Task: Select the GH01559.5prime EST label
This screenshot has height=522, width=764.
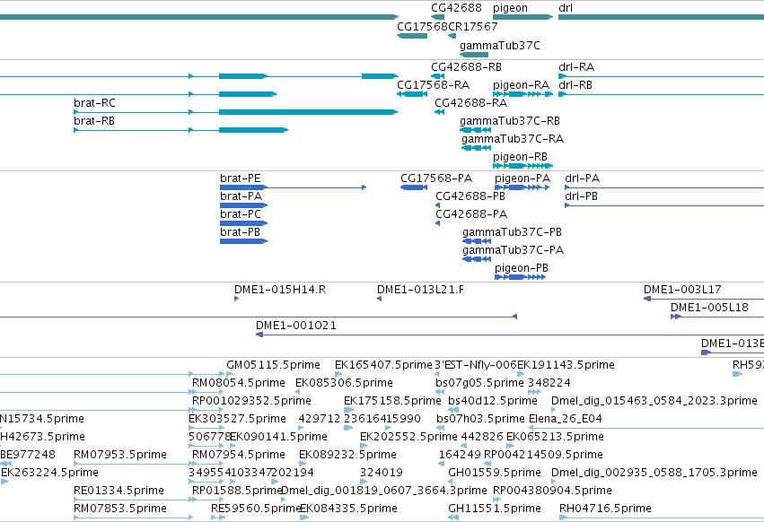Action: tap(495, 474)
